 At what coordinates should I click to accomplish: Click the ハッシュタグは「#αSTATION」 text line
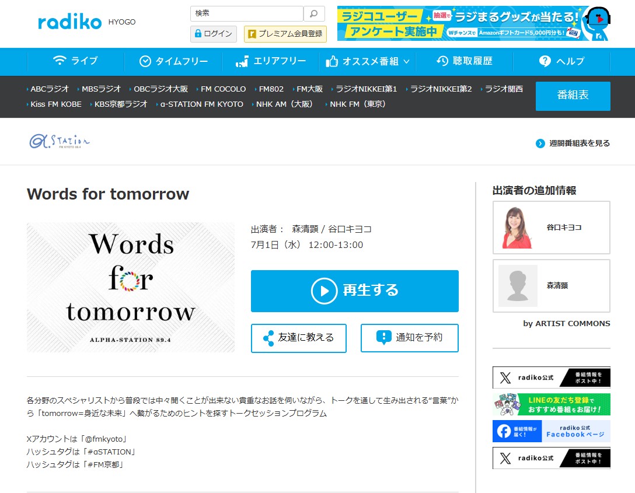tap(81, 452)
